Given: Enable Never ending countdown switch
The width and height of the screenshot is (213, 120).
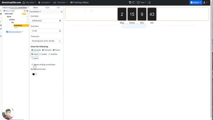Looking at the screenshot, I should [x=33, y=64].
